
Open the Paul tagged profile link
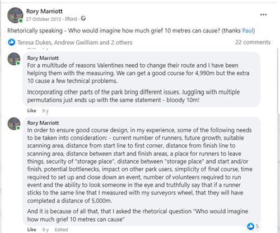(x=248, y=30)
